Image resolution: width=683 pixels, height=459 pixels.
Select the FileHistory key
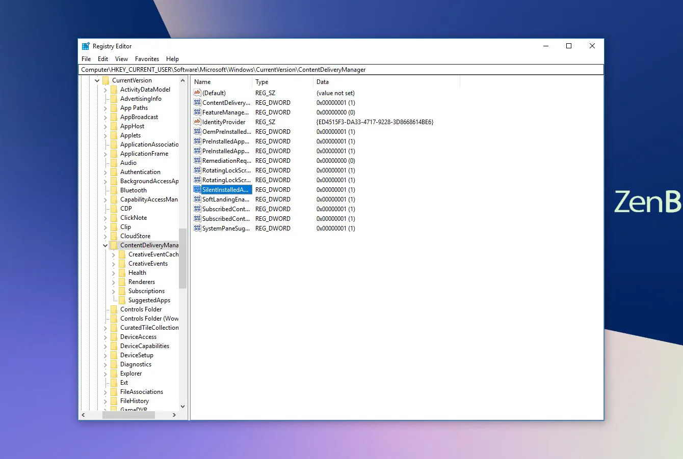[135, 401]
